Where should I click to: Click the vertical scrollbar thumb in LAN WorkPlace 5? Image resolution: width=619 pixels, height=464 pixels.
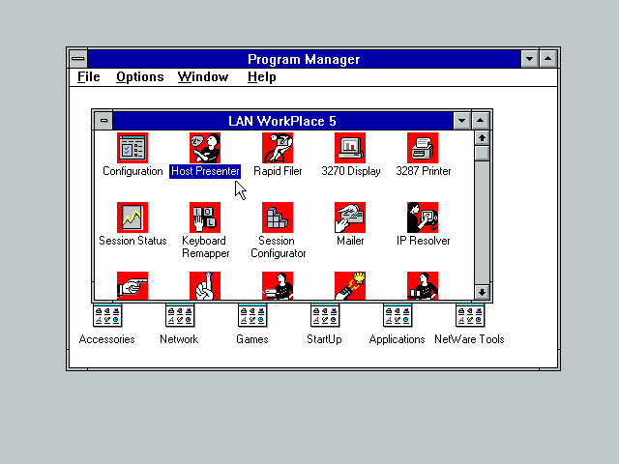coord(482,153)
